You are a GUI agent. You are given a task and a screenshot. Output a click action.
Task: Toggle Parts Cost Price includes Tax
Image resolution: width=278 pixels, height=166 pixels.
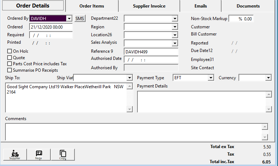coord(10,64)
